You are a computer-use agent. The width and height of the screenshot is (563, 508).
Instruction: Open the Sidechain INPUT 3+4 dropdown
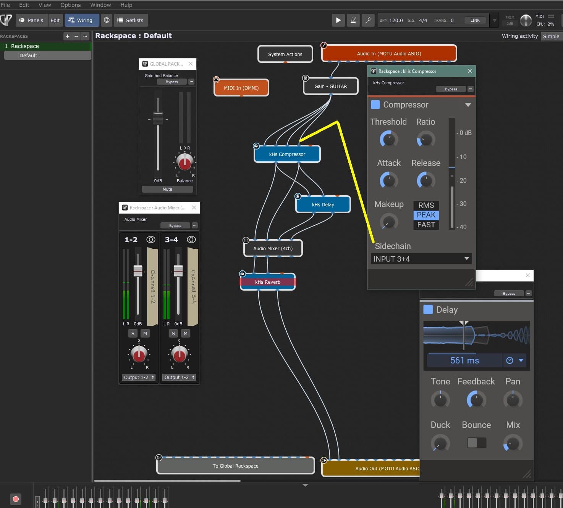coord(421,259)
